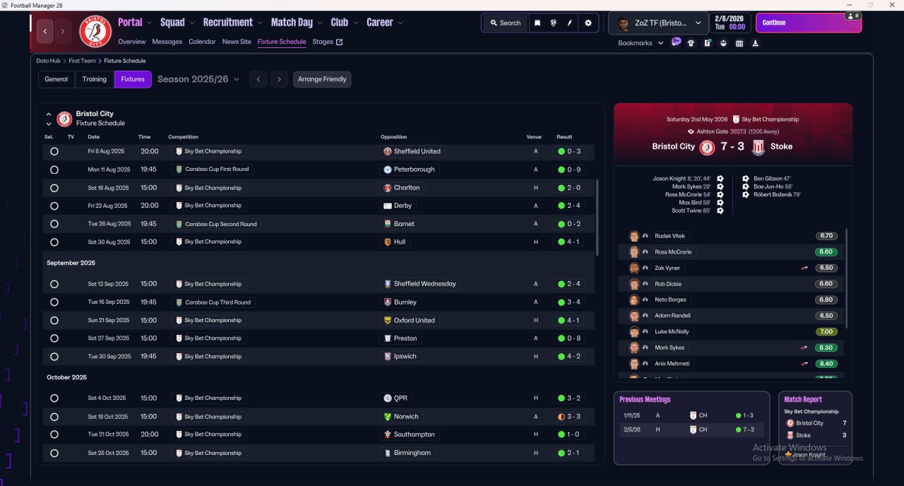Open the people group bookmark icon

click(x=723, y=43)
